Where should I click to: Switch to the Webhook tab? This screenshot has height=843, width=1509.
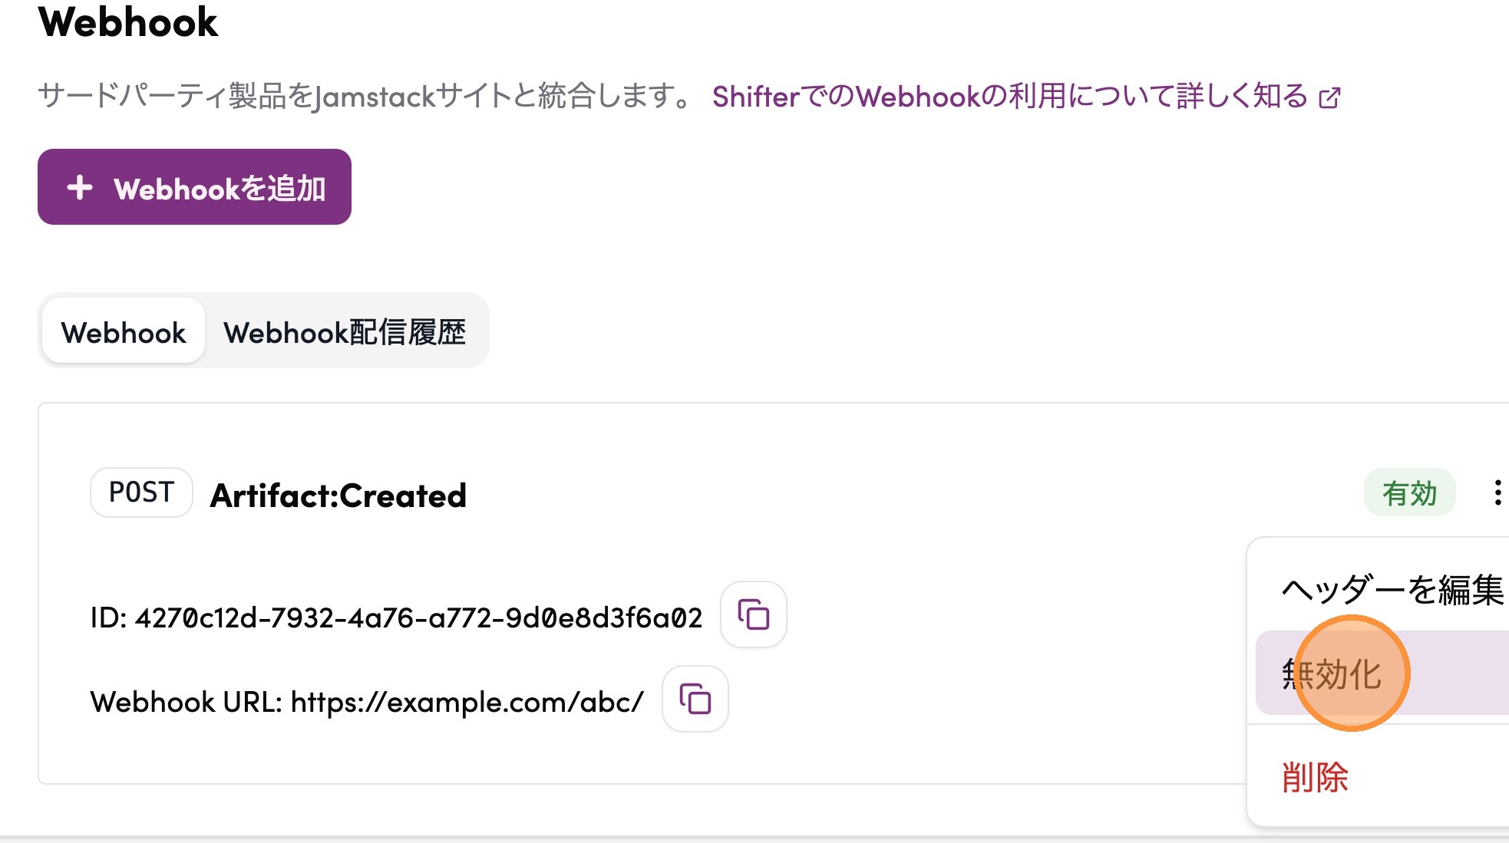[124, 333]
